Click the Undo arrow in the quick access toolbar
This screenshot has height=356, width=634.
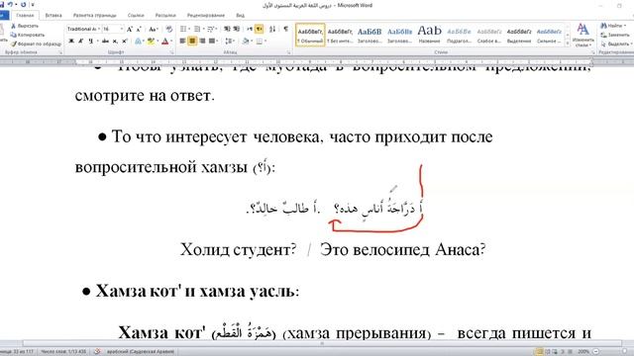coord(10,4)
